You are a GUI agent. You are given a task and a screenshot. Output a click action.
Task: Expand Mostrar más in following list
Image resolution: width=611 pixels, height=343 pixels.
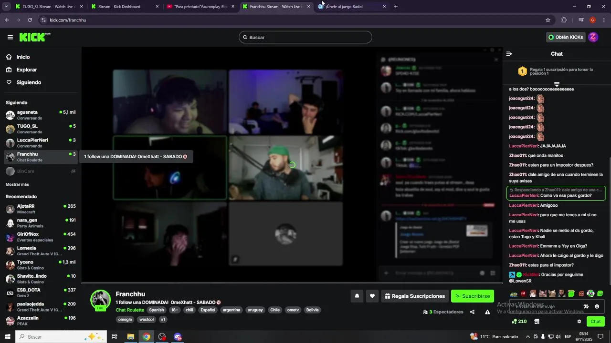(x=17, y=184)
